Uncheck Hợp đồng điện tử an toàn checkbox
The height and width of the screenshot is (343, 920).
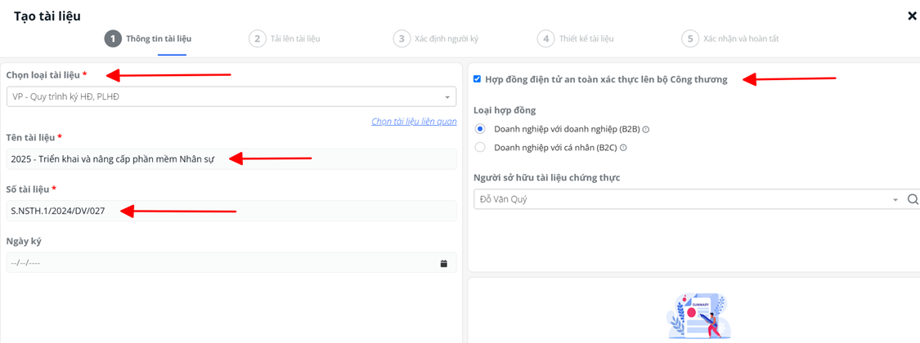[x=478, y=79]
